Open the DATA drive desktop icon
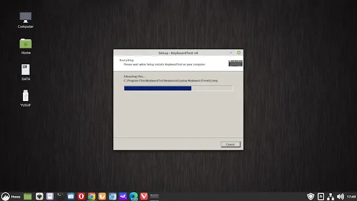The width and height of the screenshot is (357, 201). tap(26, 73)
